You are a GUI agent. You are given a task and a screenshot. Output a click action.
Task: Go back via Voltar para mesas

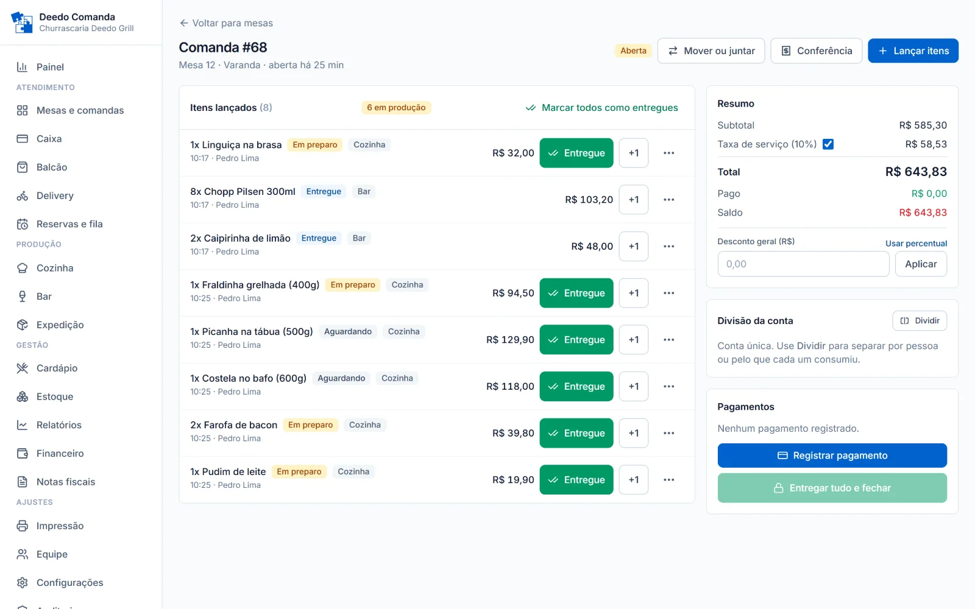[226, 23]
